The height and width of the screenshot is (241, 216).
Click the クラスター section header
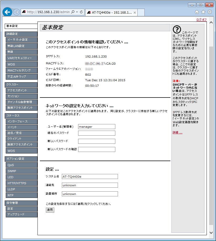(x=21, y=85)
